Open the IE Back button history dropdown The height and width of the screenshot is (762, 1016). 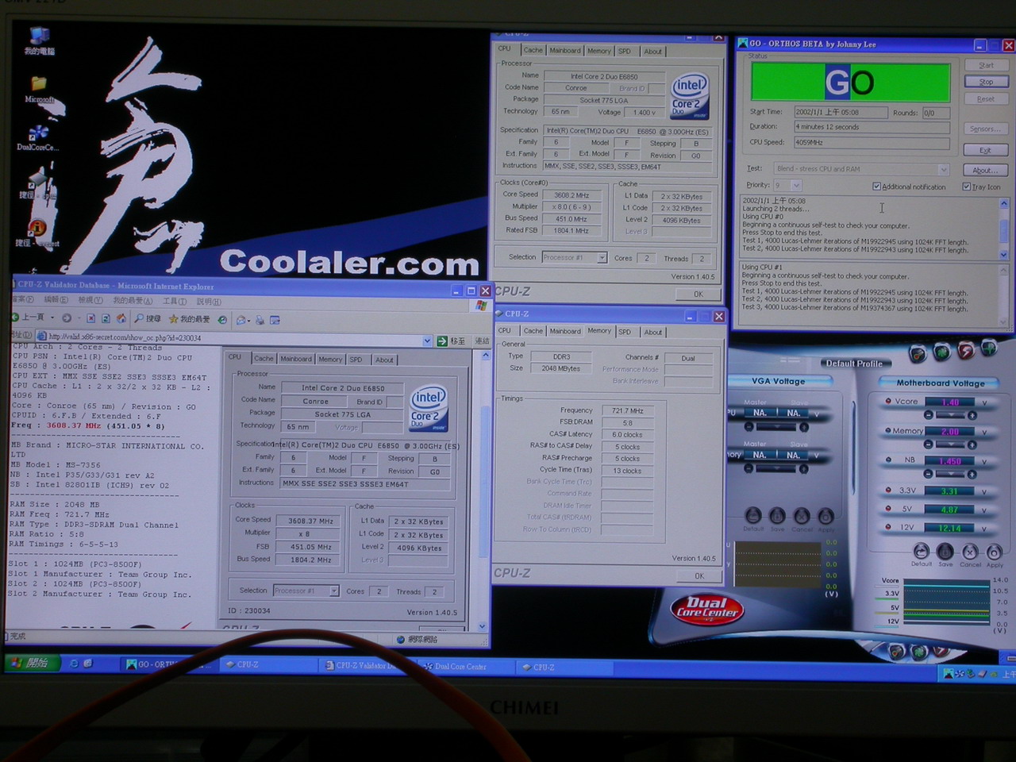click(52, 318)
